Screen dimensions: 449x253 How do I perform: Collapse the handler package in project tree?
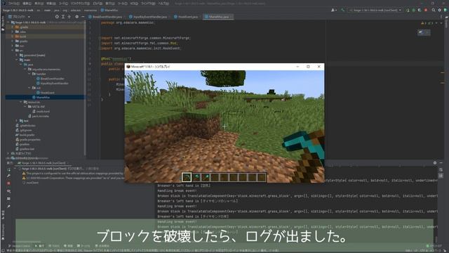(29, 74)
